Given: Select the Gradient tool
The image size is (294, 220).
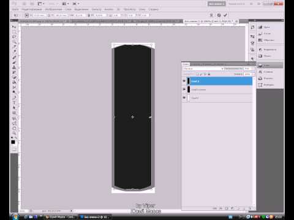Looking at the screenshot, I should click(x=14, y=82).
